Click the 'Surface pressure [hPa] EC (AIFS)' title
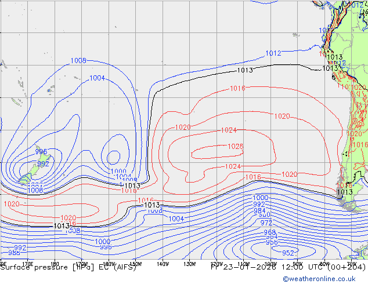Screen dimensions: 368x284 [x=68, y=267]
